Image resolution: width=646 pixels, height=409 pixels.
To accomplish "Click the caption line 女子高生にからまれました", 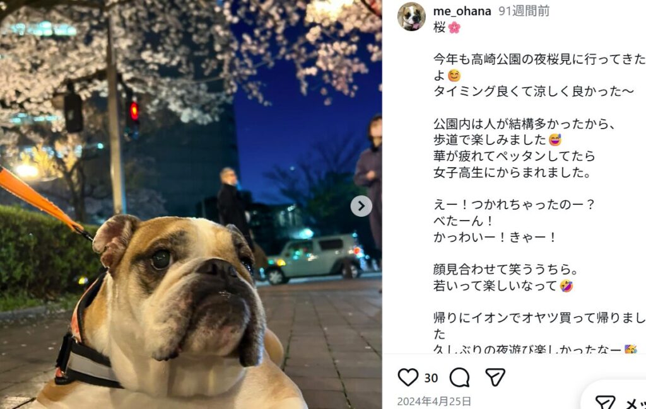I will [x=512, y=173].
